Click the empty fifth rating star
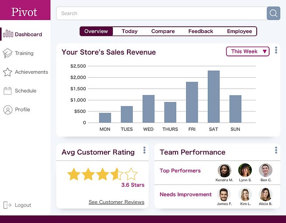286x223 pixels. tap(131, 174)
